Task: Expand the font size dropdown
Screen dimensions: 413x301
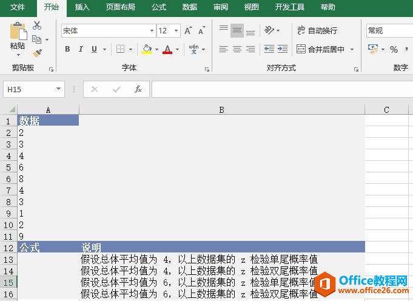Action: [176, 30]
